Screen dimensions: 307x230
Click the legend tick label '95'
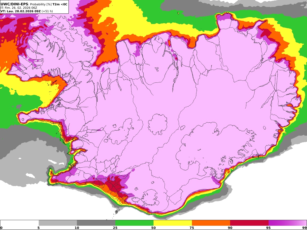click(x=268, y=228)
